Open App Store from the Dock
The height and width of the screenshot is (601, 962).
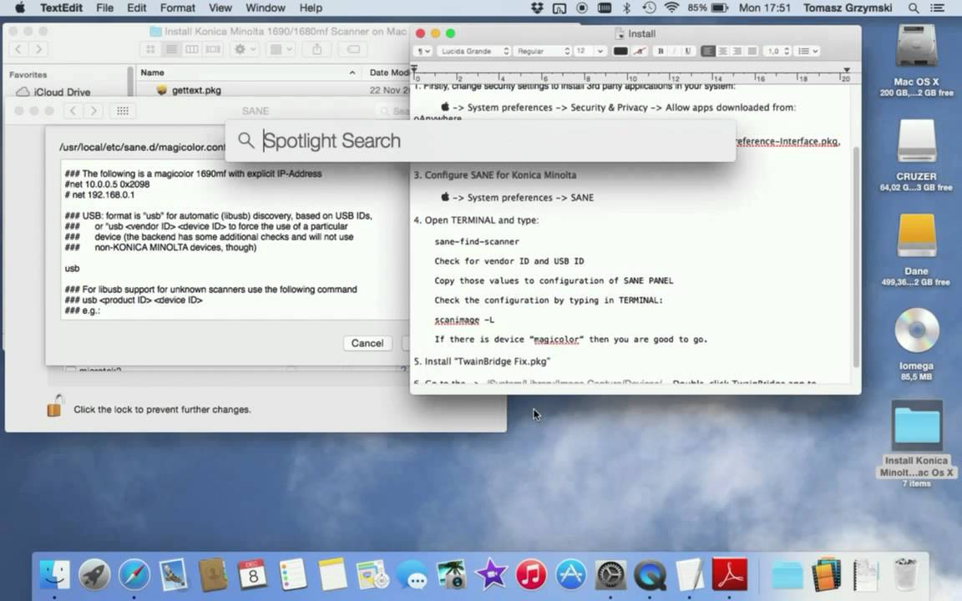[570, 574]
